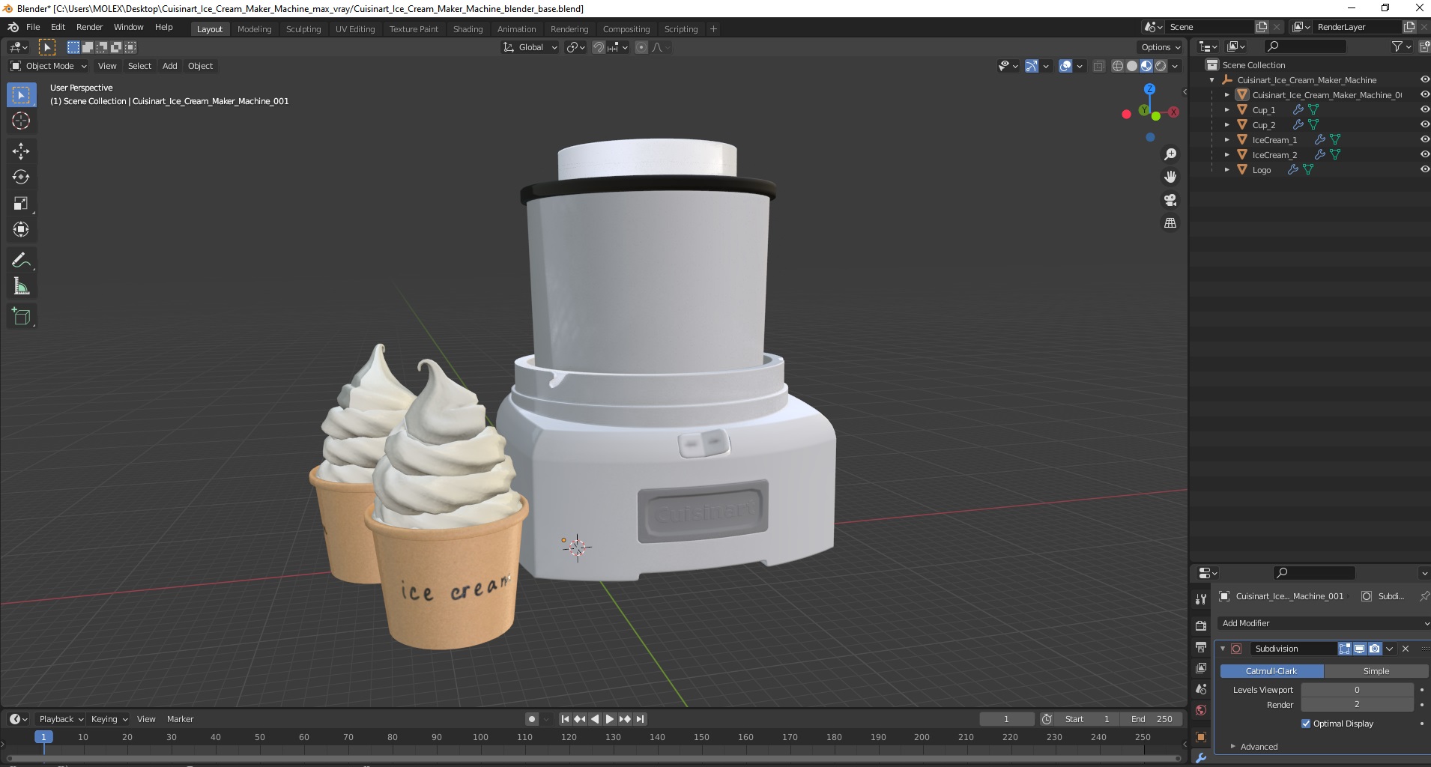Activate the Move tool

click(21, 151)
